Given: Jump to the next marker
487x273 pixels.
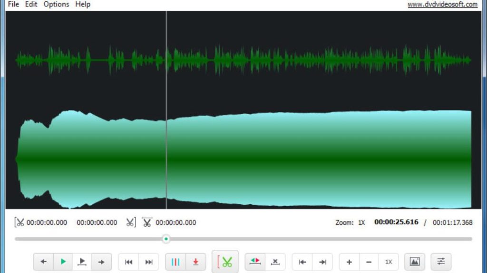Looking at the screenshot, I should click(x=149, y=262).
